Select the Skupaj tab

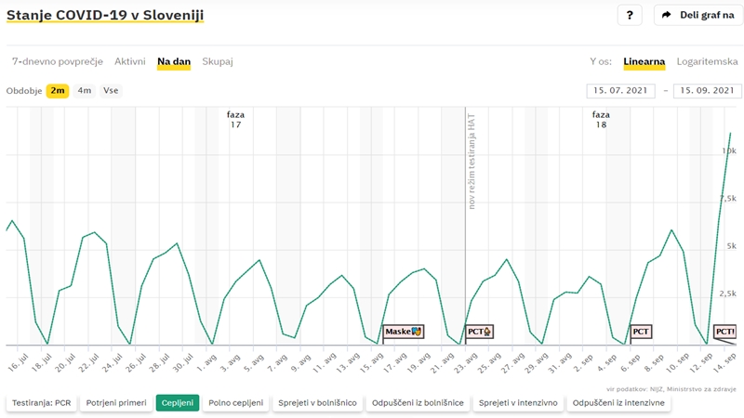click(x=218, y=61)
